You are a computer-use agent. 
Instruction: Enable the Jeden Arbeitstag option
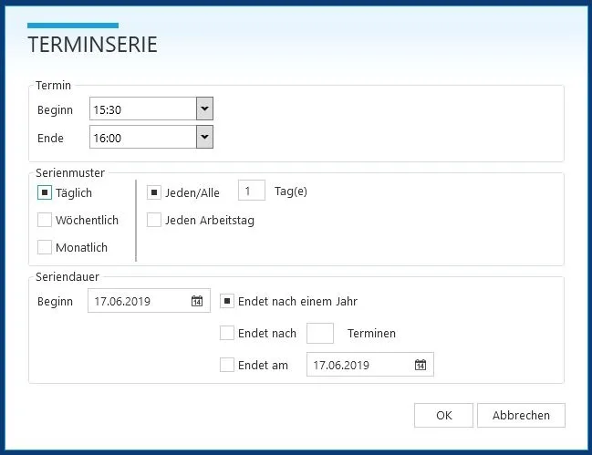(x=154, y=220)
